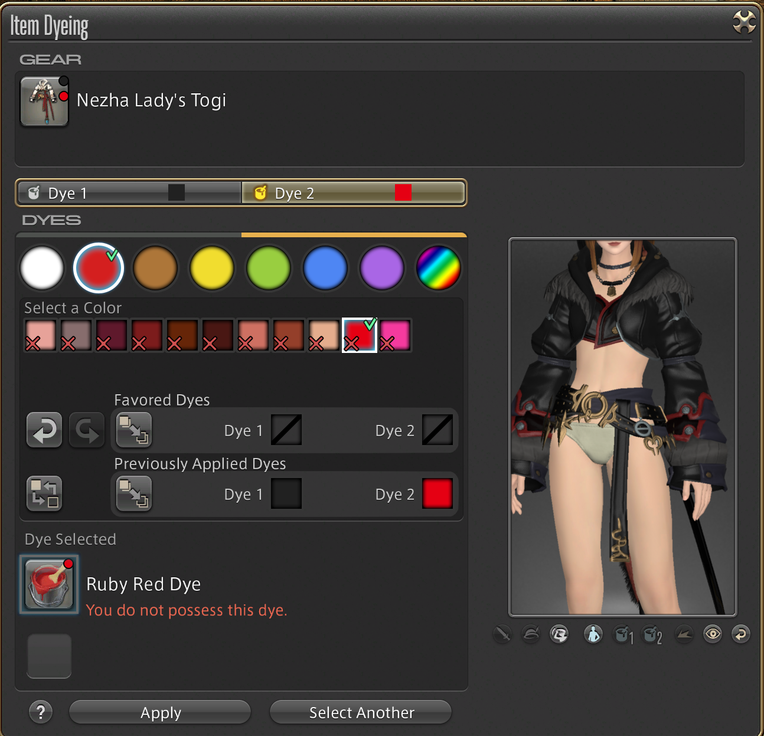The width and height of the screenshot is (764, 736).
Task: Click the Ruby Red Dye pot icon
Action: 49,584
